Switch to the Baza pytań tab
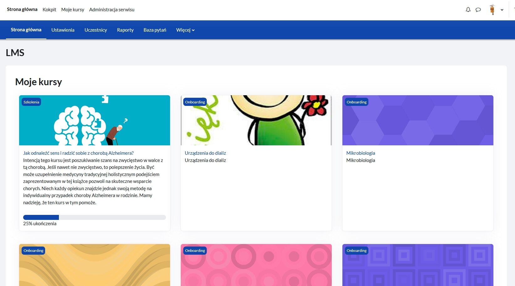 coord(155,30)
